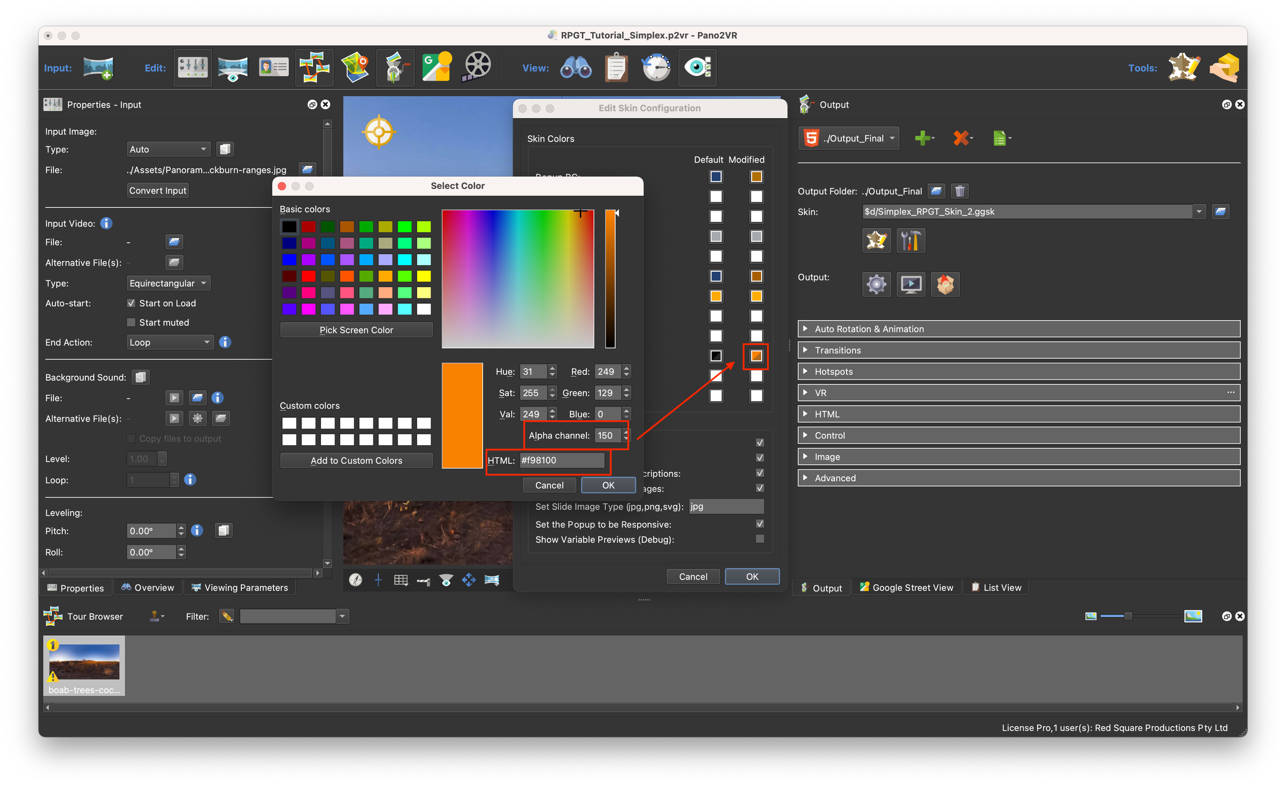The height and width of the screenshot is (788, 1286).
Task: Click the Animation film reel icon
Action: (476, 67)
